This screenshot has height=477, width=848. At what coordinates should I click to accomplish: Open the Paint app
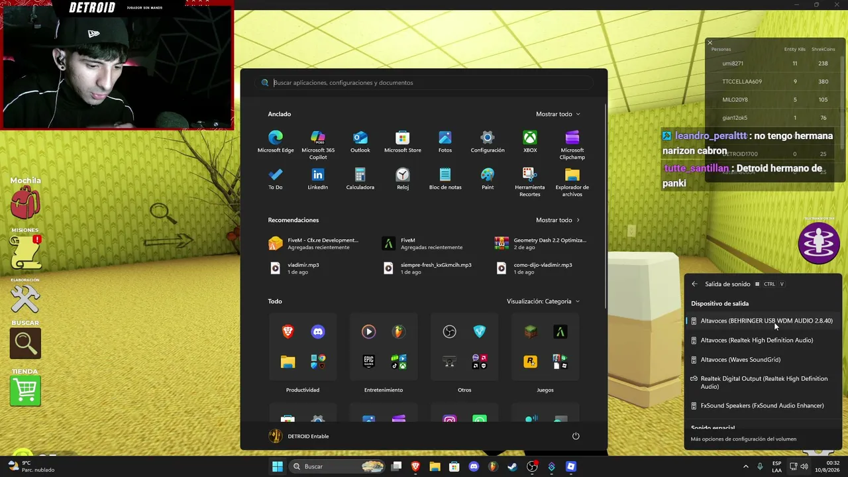488,179
